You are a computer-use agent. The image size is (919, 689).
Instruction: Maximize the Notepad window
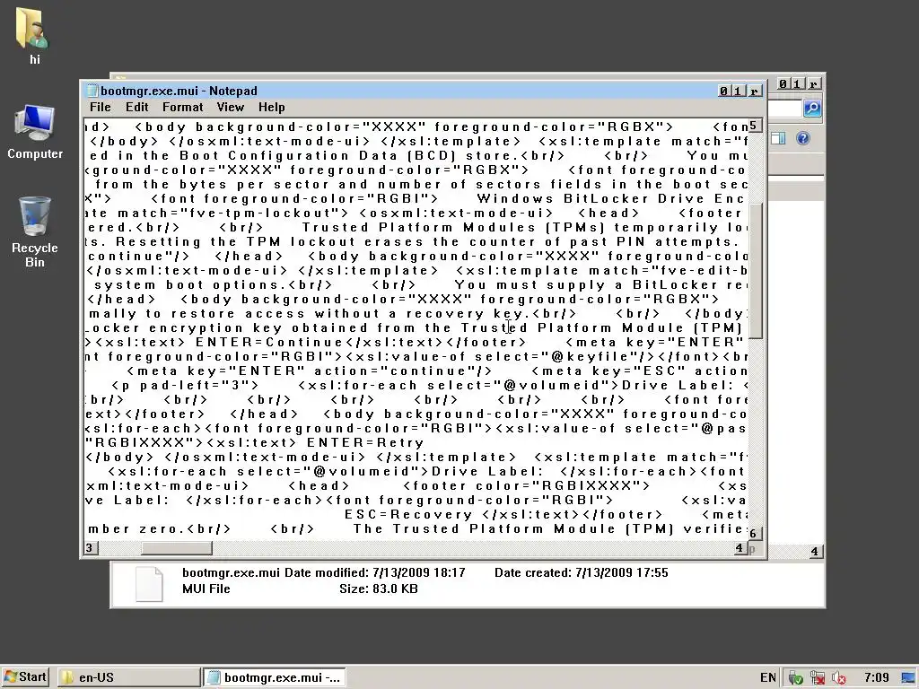tap(739, 91)
